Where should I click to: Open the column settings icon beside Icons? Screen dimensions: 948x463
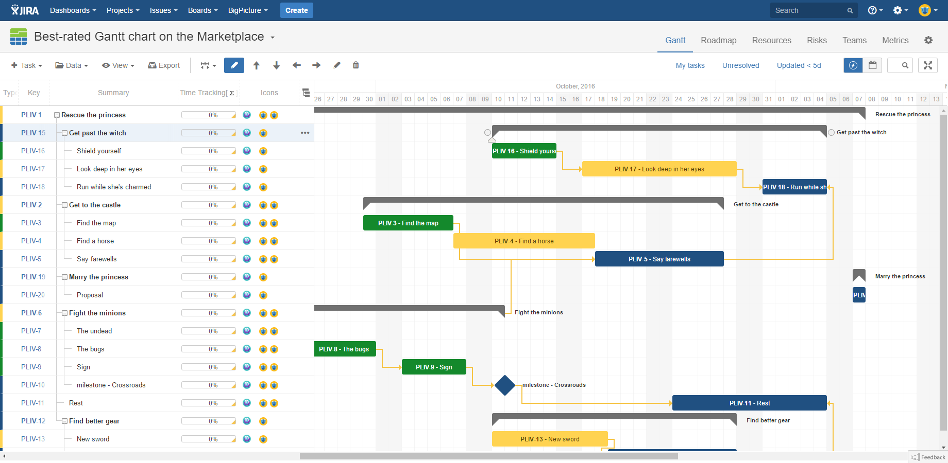[x=306, y=93]
